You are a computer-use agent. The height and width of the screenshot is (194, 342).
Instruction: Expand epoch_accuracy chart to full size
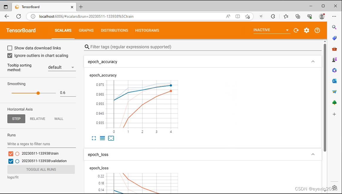click(x=94, y=138)
